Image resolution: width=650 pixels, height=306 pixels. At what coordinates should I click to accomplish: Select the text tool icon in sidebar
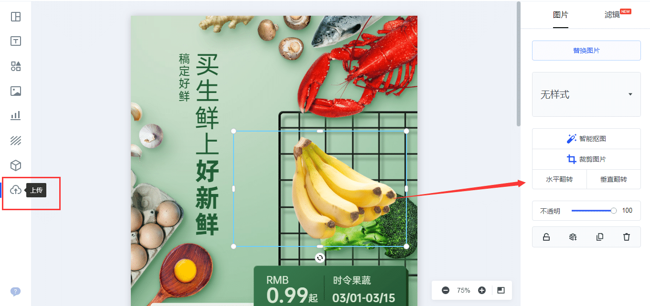point(16,41)
